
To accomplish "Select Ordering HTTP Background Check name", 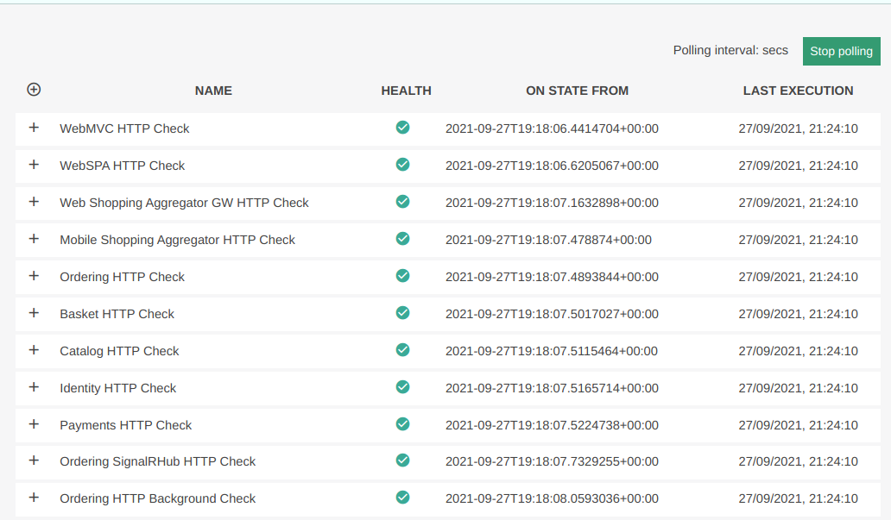I will pos(157,499).
